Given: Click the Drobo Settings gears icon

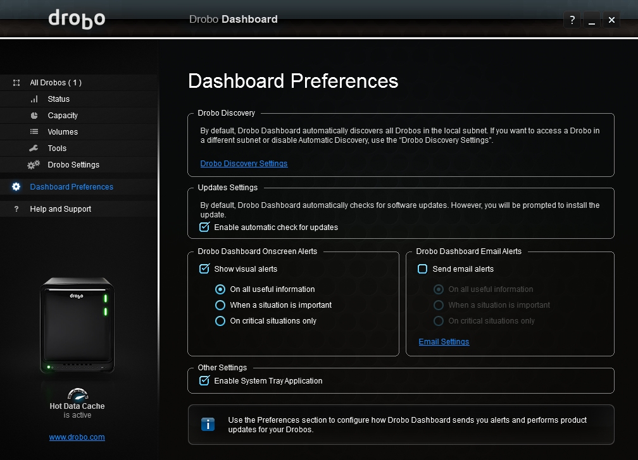Looking at the screenshot, I should pos(34,165).
